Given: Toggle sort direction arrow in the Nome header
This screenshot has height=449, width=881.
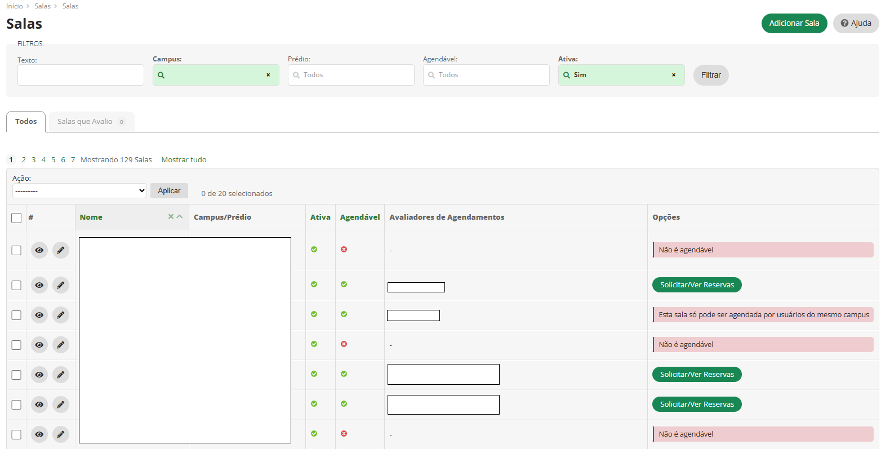Looking at the screenshot, I should pos(180,216).
